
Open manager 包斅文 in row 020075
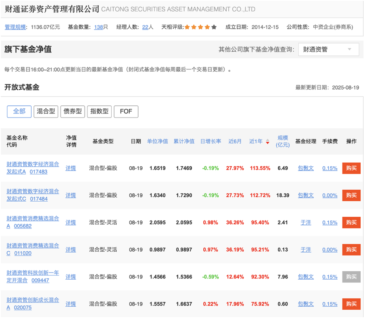coord(306,304)
